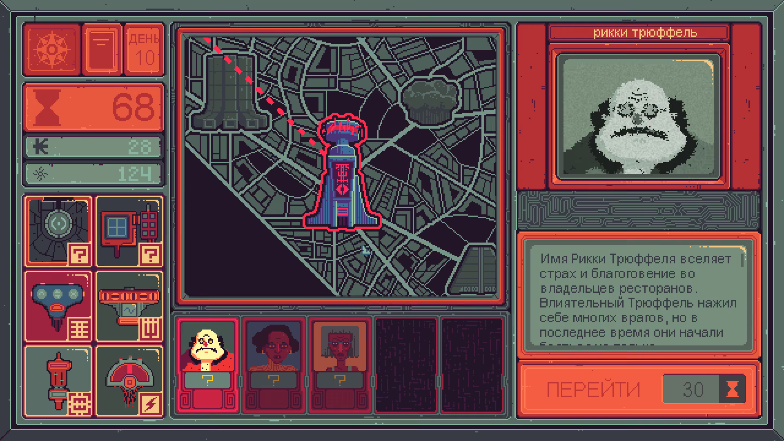Select the second client card with curly-haired woman

pos(274,365)
